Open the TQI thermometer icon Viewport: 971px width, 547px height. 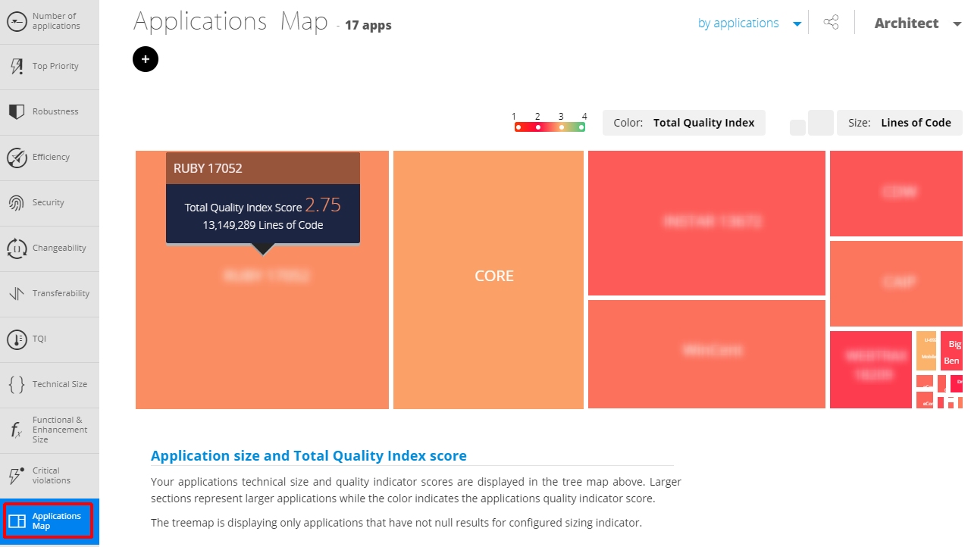(x=17, y=339)
